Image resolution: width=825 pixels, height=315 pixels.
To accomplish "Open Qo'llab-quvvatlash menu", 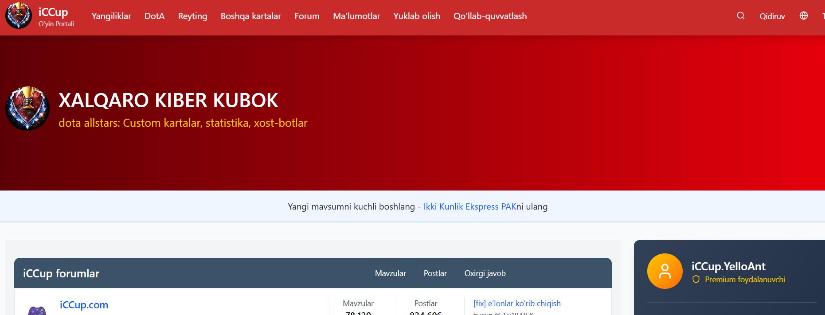I will click(x=490, y=16).
